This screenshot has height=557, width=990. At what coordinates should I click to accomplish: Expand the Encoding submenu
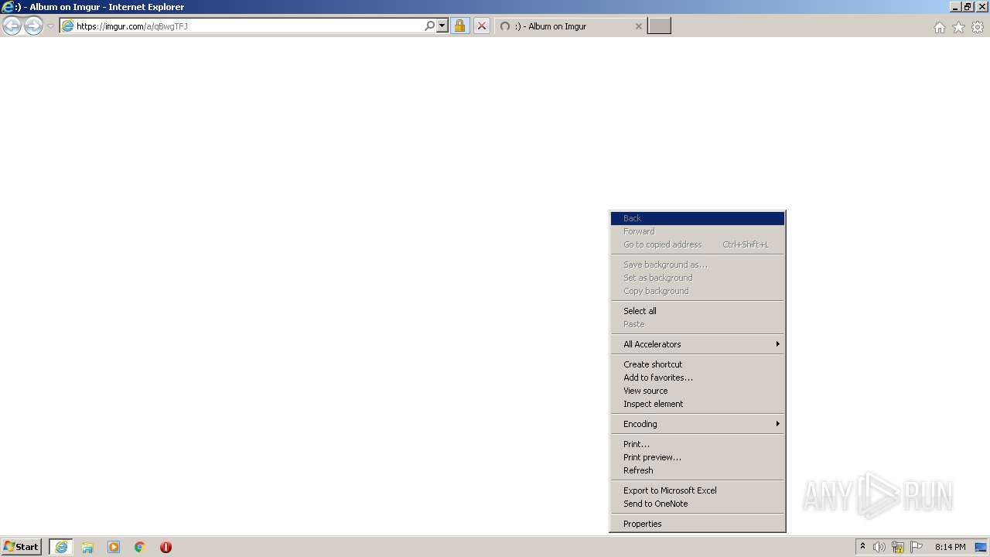(698, 424)
